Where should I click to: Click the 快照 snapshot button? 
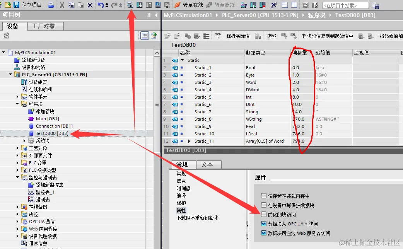[x=271, y=36]
